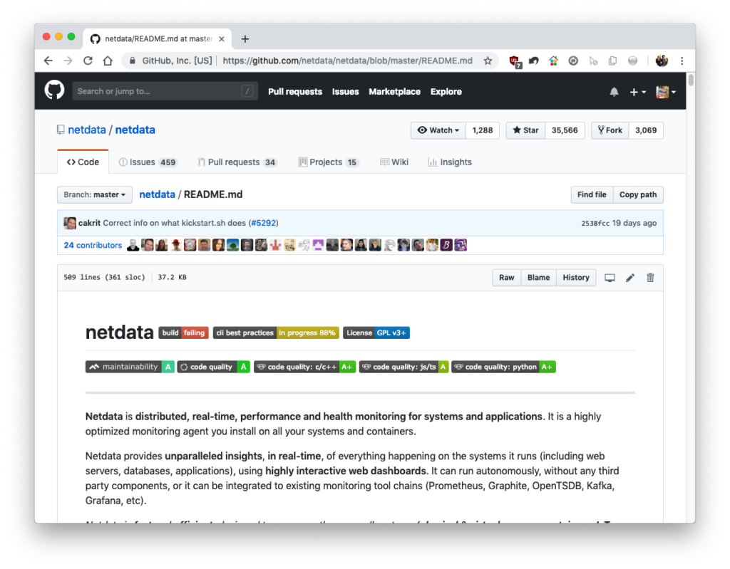The image size is (730, 569).
Task: Close the netdata README tab
Action: pyautogui.click(x=222, y=39)
